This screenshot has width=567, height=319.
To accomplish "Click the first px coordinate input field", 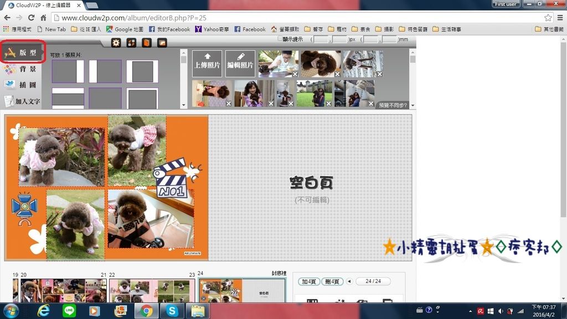I will coord(321,39).
